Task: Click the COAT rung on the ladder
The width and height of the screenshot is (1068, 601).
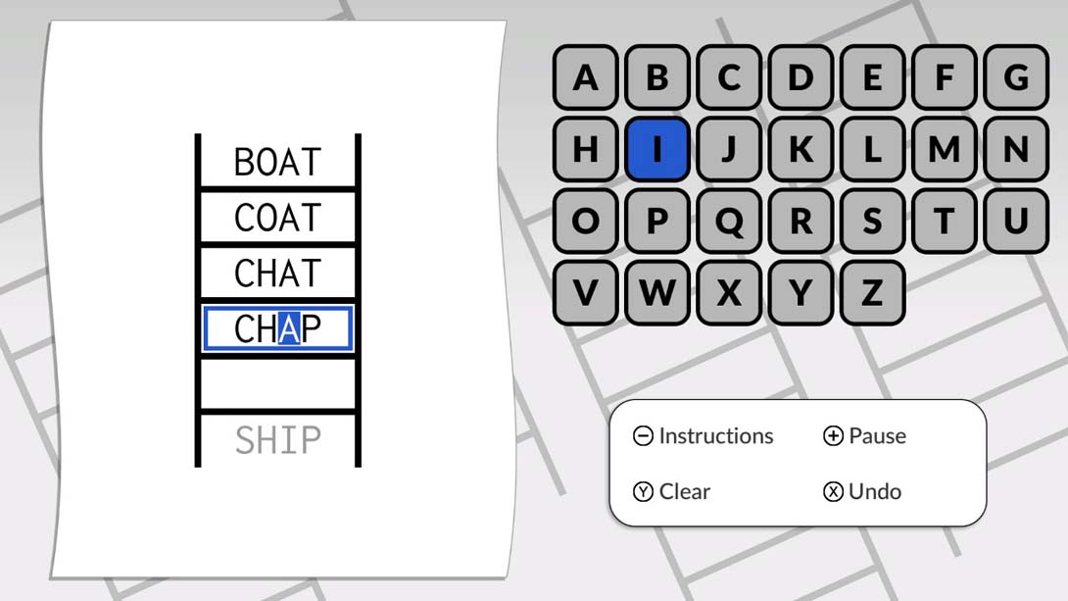Action: point(277,218)
